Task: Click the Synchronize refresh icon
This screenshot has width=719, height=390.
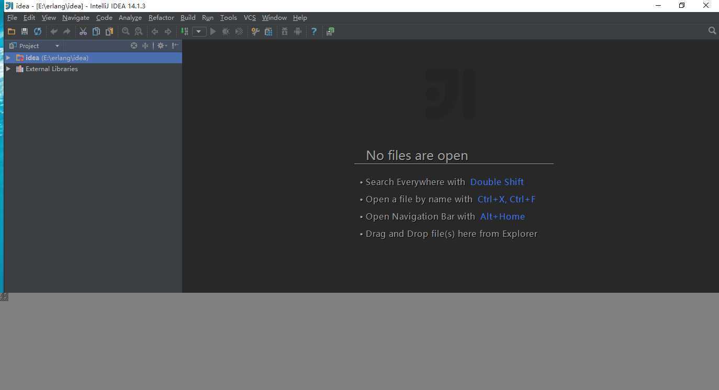Action: coord(38,31)
